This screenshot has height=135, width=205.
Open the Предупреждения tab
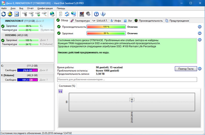click(177, 21)
